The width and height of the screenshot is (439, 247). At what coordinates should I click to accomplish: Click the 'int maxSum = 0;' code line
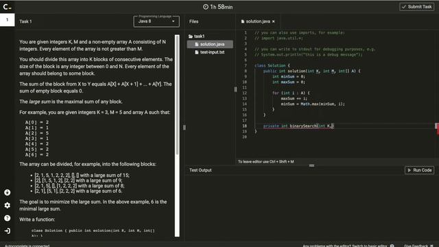288,82
